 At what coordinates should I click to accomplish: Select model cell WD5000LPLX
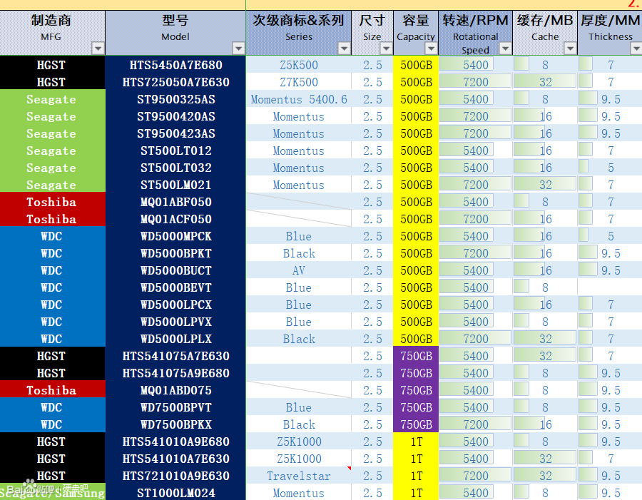pos(175,339)
